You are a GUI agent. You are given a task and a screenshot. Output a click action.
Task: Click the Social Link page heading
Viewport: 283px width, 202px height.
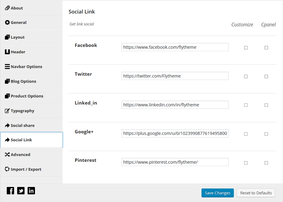click(x=82, y=12)
